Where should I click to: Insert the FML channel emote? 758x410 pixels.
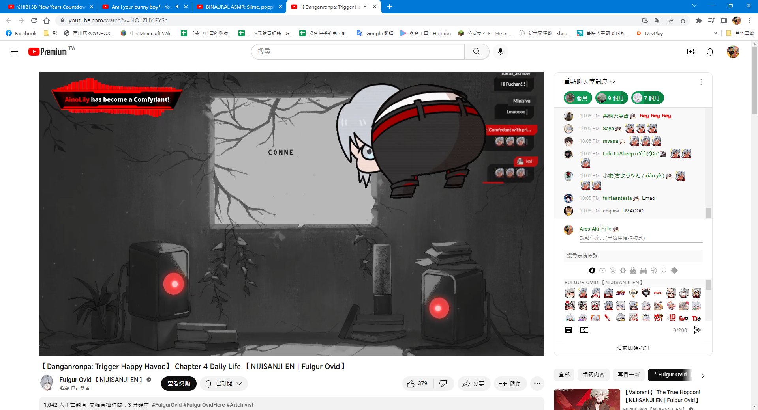(658, 293)
